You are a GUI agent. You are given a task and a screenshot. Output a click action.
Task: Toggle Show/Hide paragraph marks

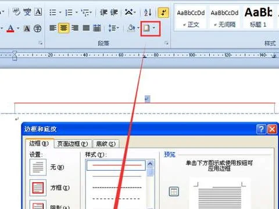point(163,13)
